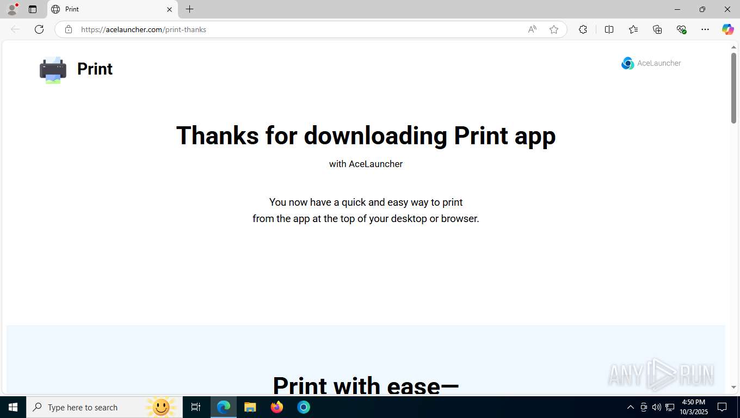Switch to Microsoft Edge on taskbar
Viewport: 740px width, 418px height.
(x=224, y=407)
